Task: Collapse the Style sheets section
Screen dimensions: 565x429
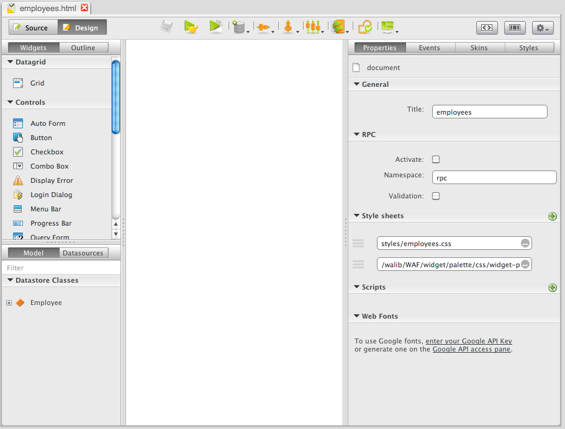Action: pos(357,216)
